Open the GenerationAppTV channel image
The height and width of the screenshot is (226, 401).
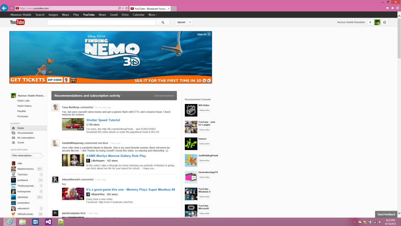click(191, 177)
